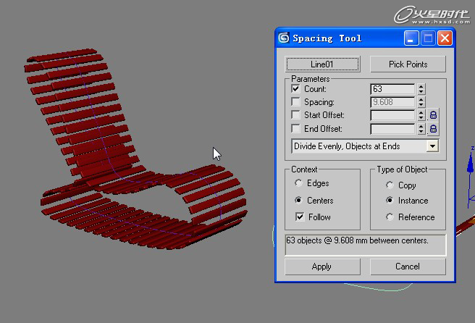
Task: Enable the Start Offset checkbox
Action: tap(295, 115)
